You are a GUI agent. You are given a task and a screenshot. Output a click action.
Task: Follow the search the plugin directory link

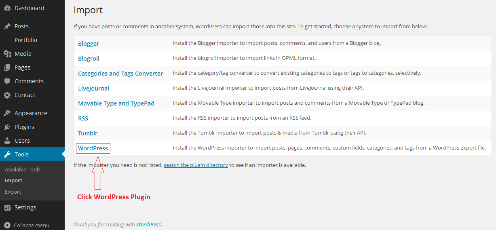(196, 165)
